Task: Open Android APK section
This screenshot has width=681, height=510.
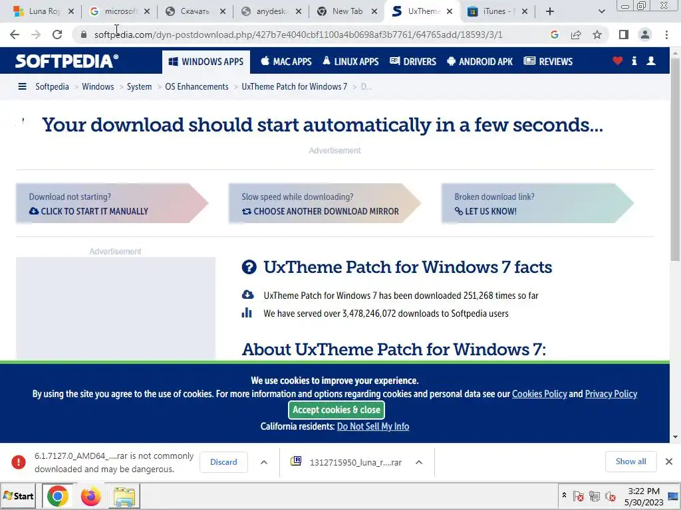Action: 480,62
